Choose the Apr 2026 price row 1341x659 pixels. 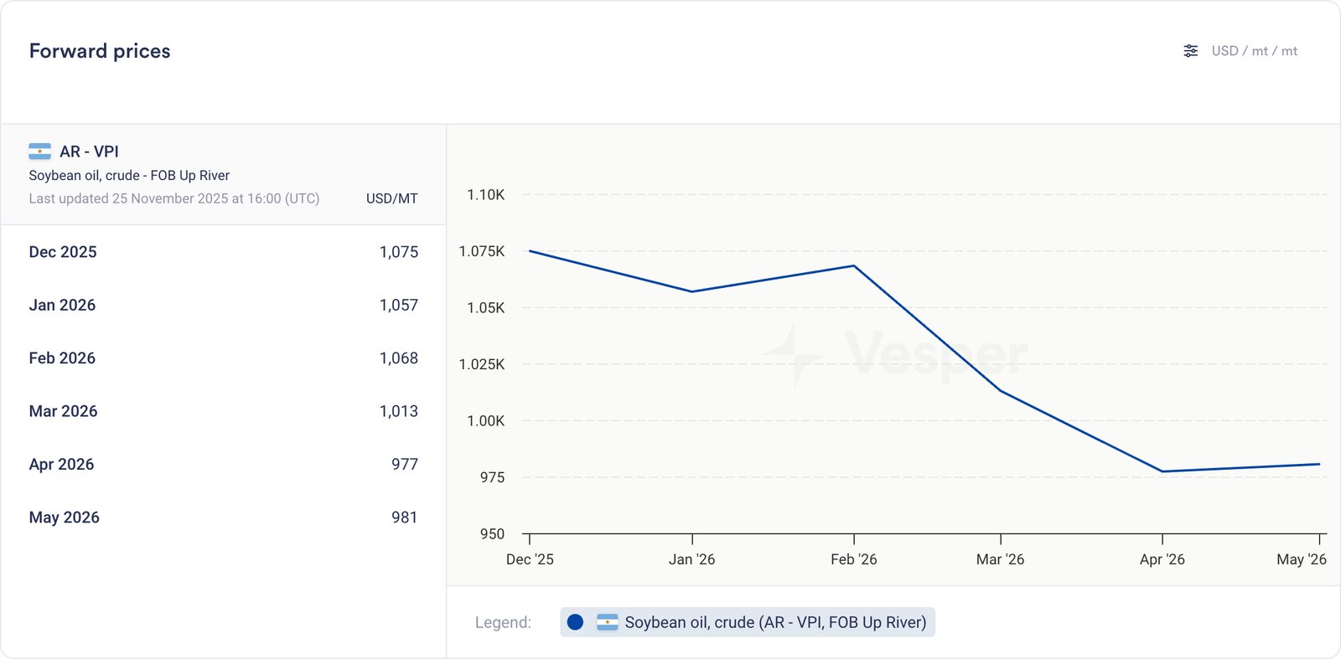223,464
